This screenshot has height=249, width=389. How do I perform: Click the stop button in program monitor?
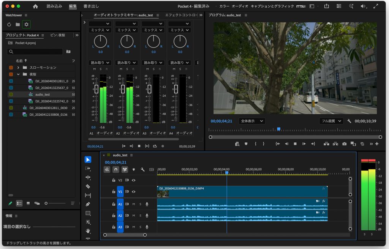click(295, 144)
